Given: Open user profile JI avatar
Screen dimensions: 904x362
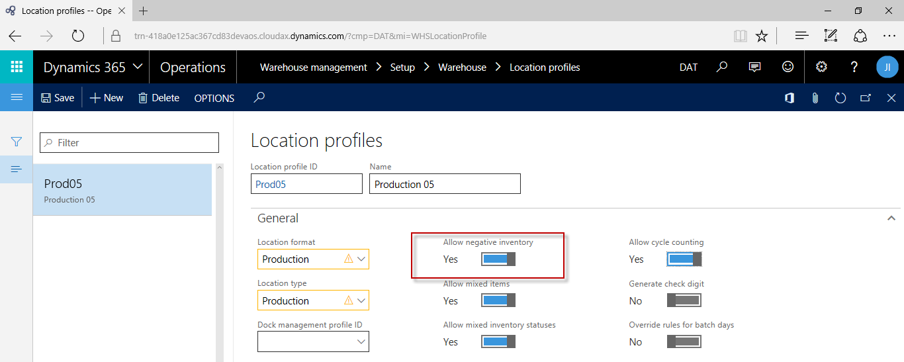Looking at the screenshot, I should pos(887,67).
